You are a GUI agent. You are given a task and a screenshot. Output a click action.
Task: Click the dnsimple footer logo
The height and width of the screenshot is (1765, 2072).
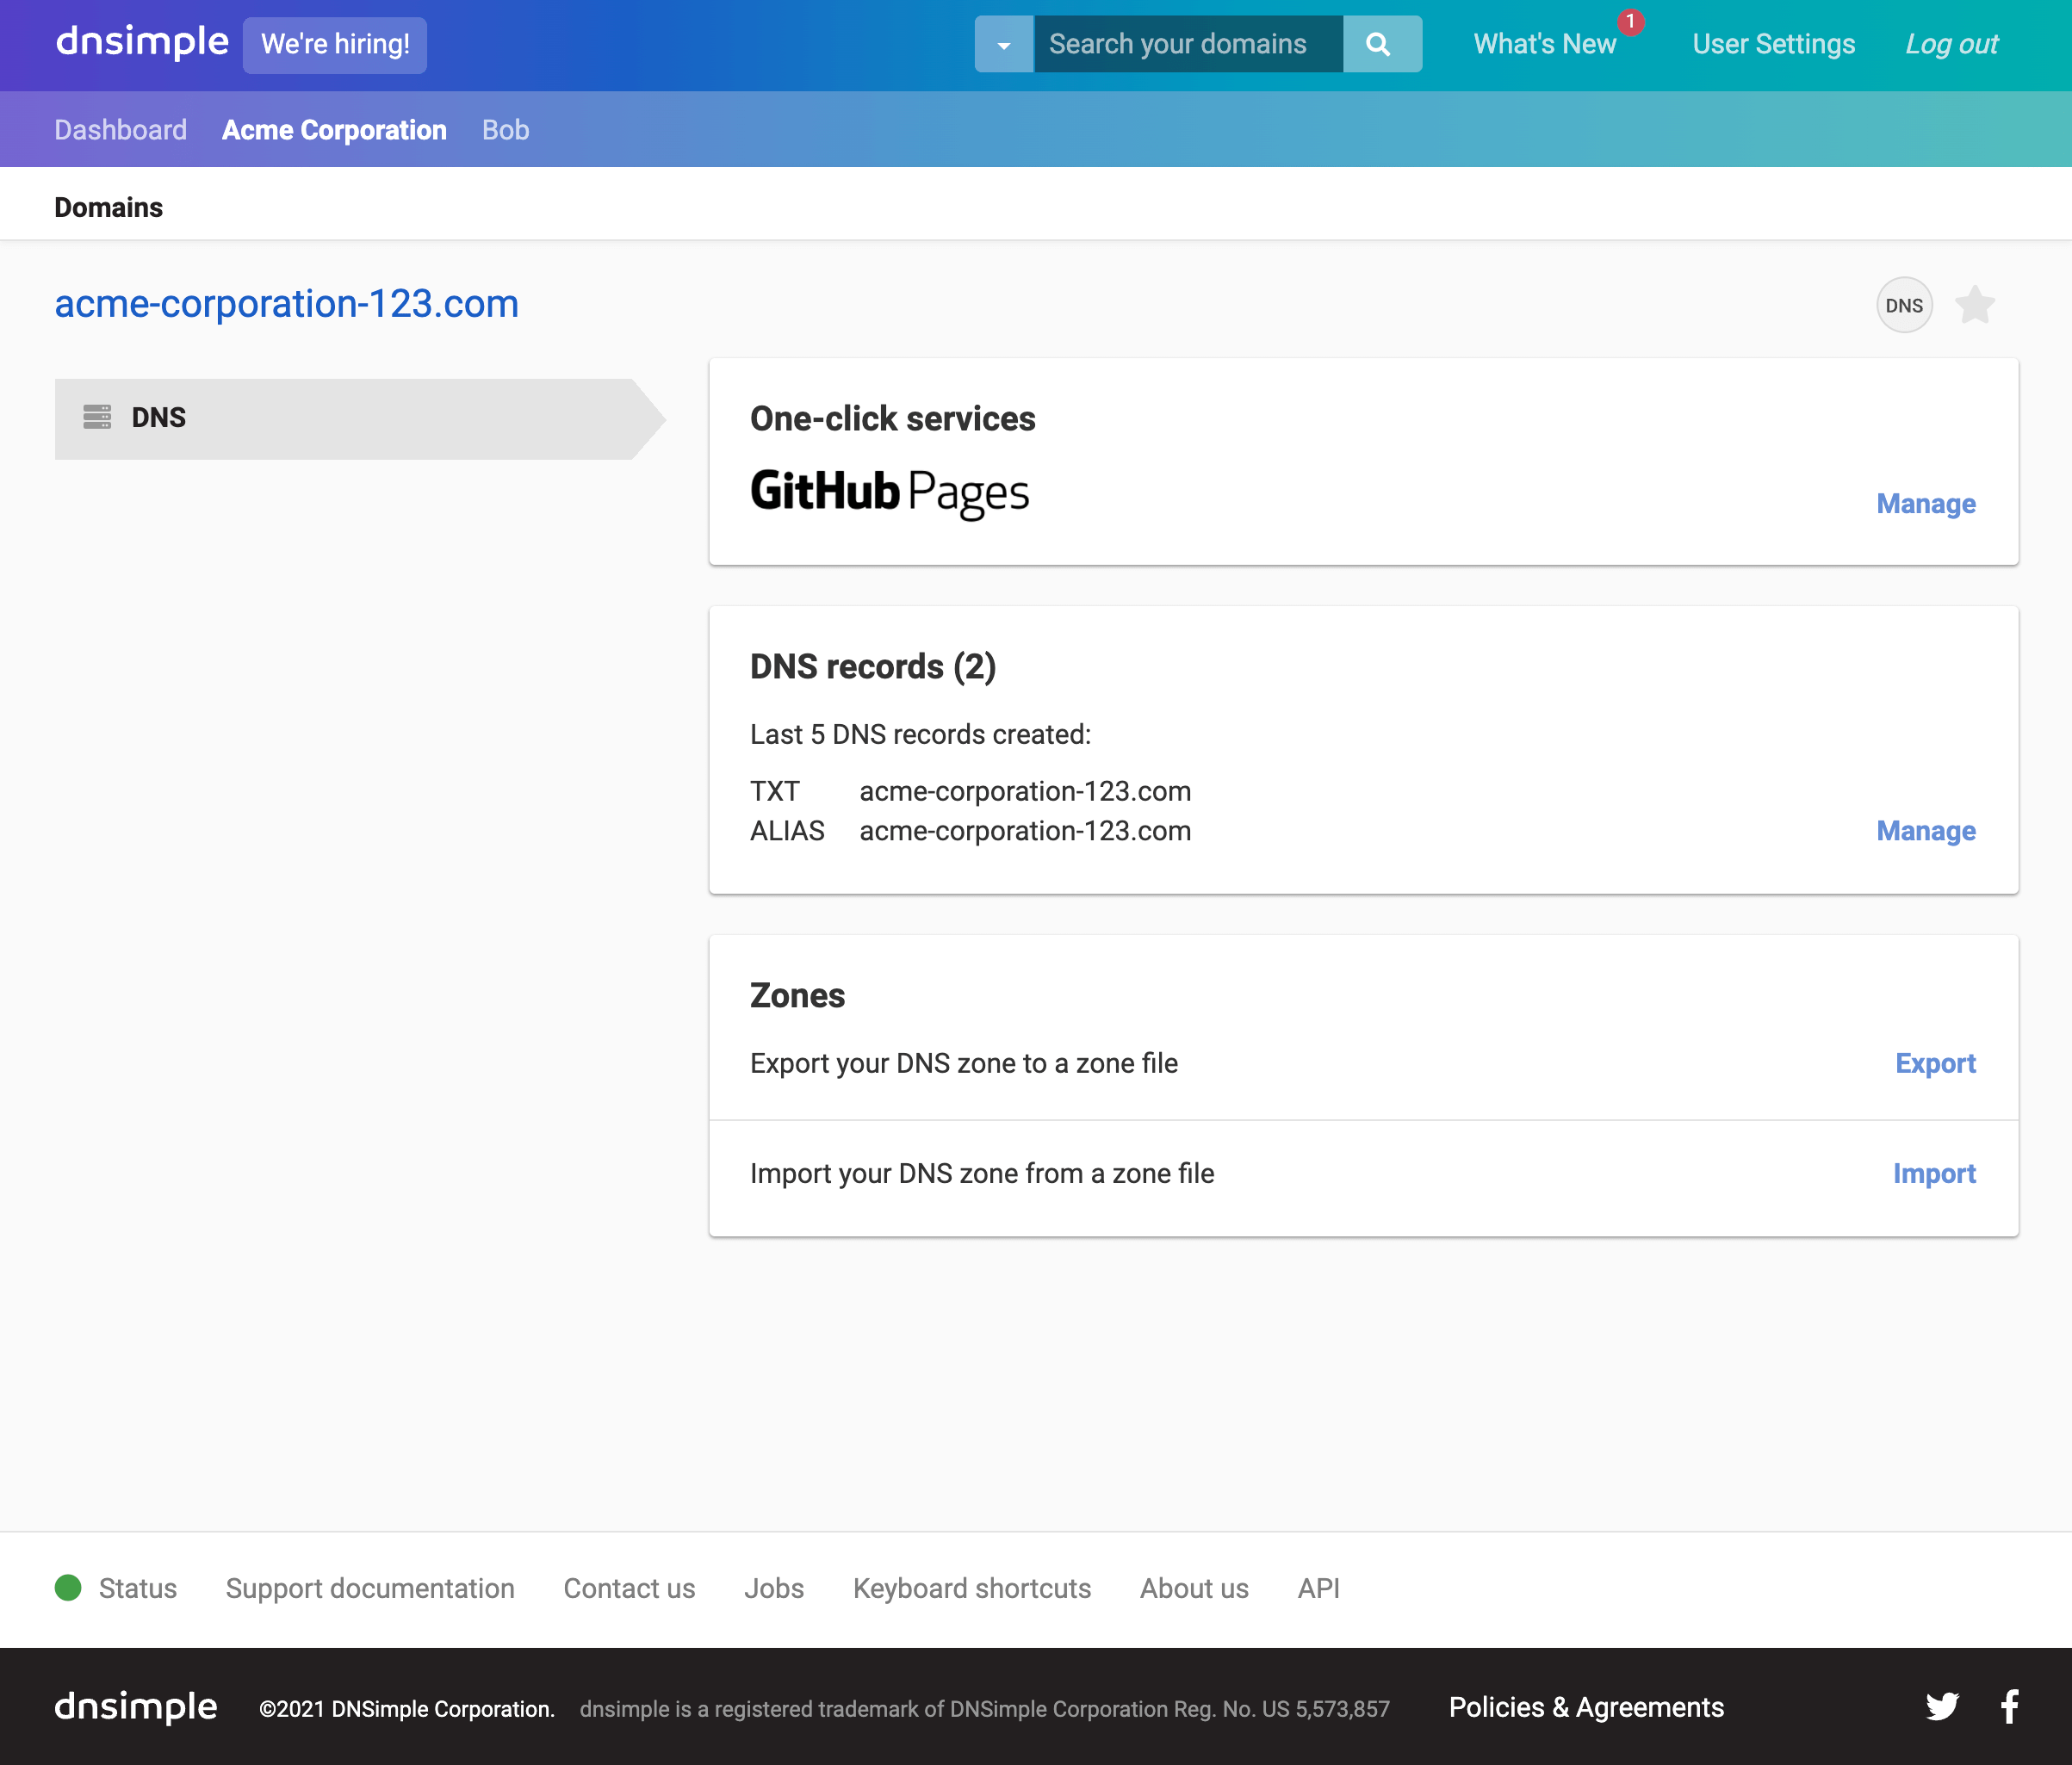(x=135, y=1706)
